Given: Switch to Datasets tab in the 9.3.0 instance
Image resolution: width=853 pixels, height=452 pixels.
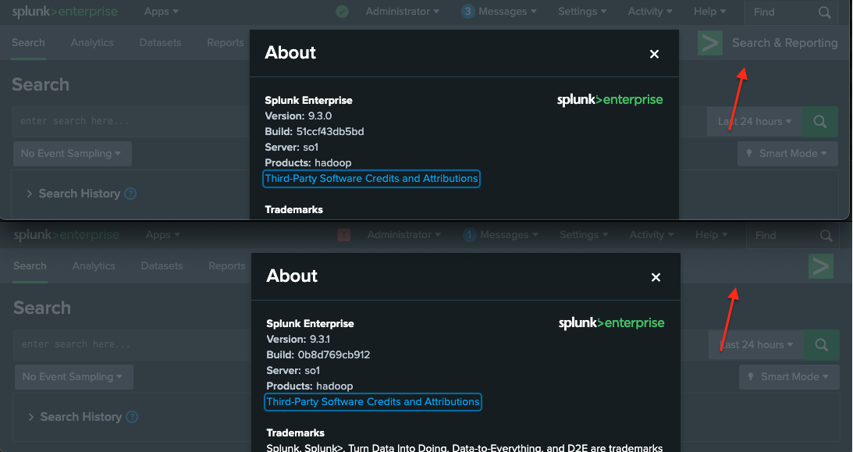Looking at the screenshot, I should [161, 43].
